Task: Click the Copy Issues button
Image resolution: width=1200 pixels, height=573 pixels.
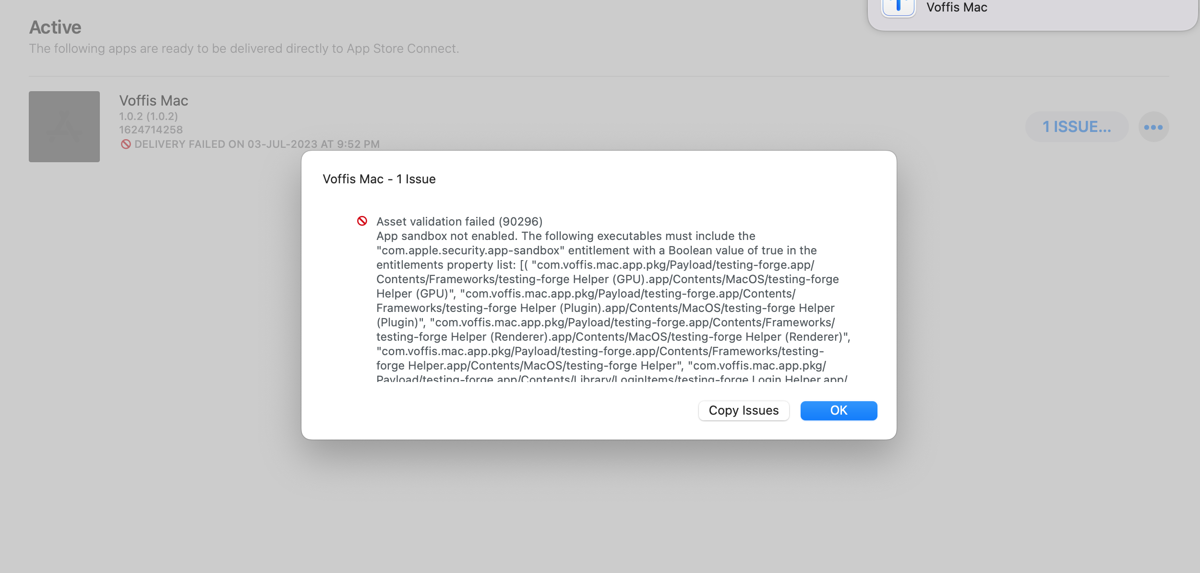Action: [743, 410]
